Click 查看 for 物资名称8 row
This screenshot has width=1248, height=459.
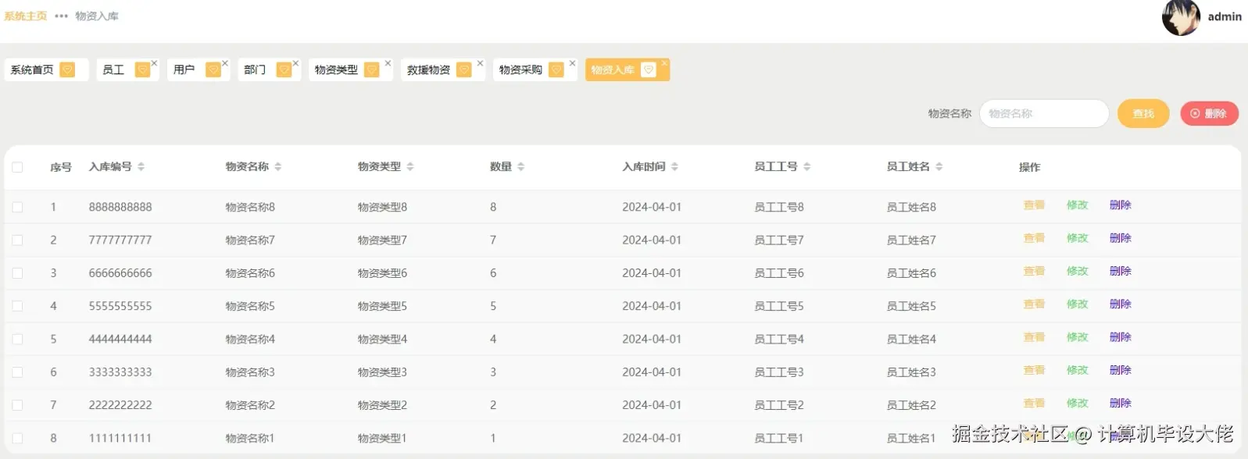[1034, 205]
